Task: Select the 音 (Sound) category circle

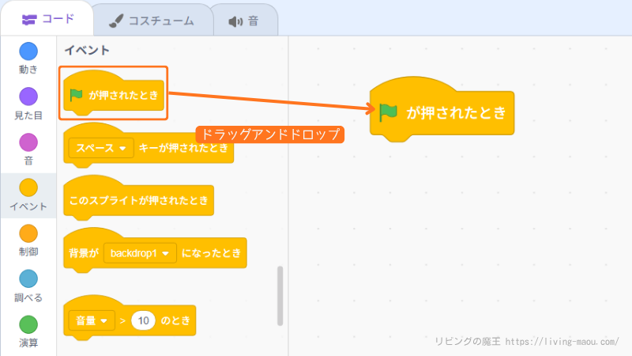Action: tap(28, 142)
